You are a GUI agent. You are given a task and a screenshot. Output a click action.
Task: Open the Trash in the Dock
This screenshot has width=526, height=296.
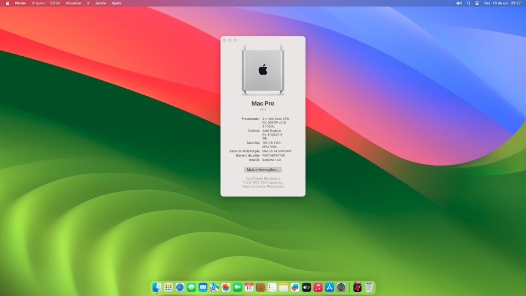pos(369,287)
